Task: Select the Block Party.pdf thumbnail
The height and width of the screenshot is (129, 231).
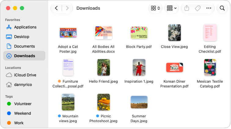Action: (139, 33)
